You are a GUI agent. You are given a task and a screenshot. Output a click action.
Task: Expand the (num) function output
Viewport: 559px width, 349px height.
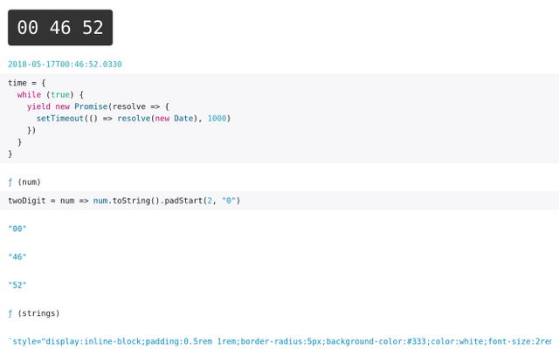29,182
